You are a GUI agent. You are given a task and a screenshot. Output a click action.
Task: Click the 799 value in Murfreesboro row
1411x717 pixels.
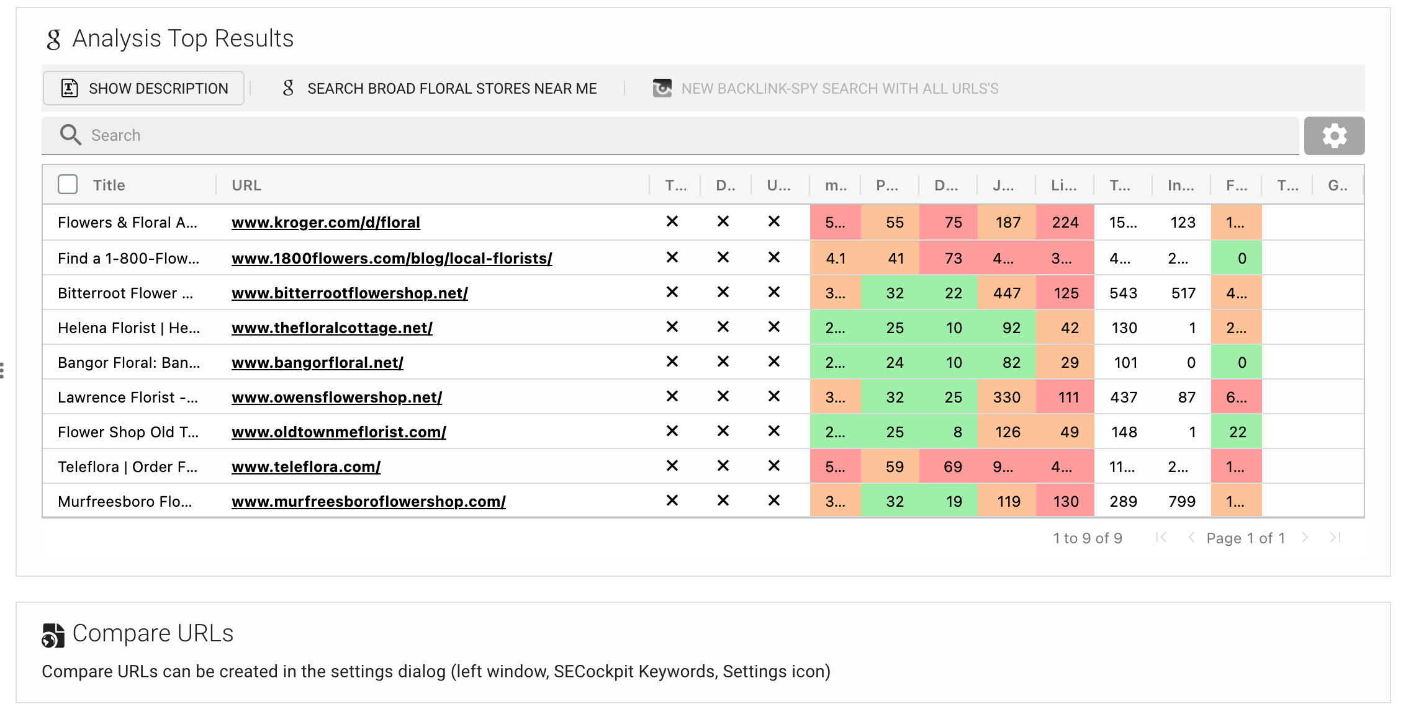[1181, 501]
